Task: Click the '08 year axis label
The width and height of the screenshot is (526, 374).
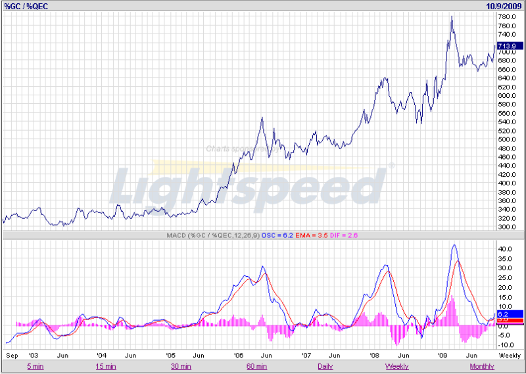Action: pos(375,356)
